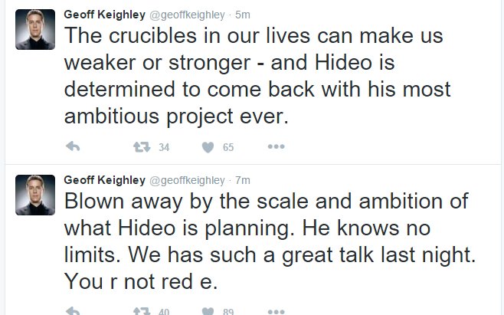Reply to the crucibles tweet
Screen dimensions: 504x315
pos(73,146)
